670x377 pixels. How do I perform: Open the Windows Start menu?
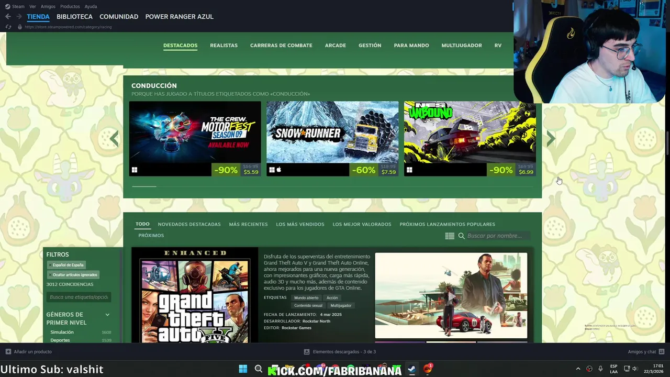(243, 369)
